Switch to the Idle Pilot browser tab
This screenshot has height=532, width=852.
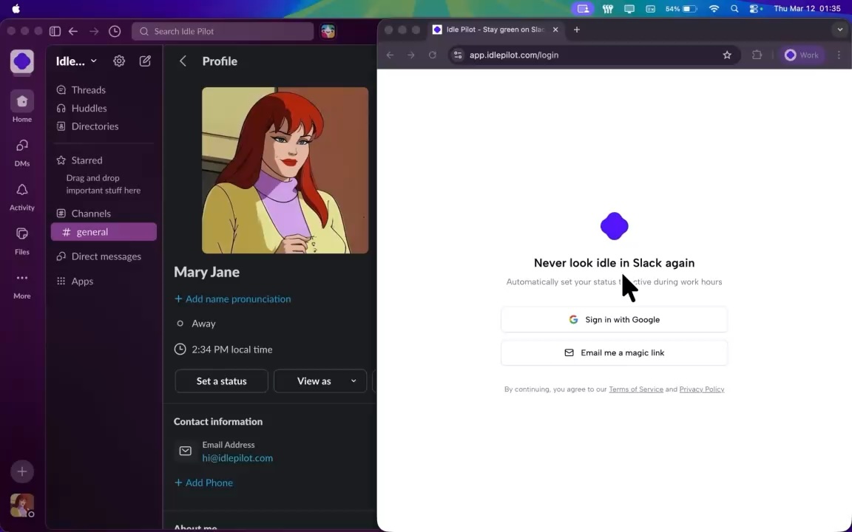click(x=488, y=30)
